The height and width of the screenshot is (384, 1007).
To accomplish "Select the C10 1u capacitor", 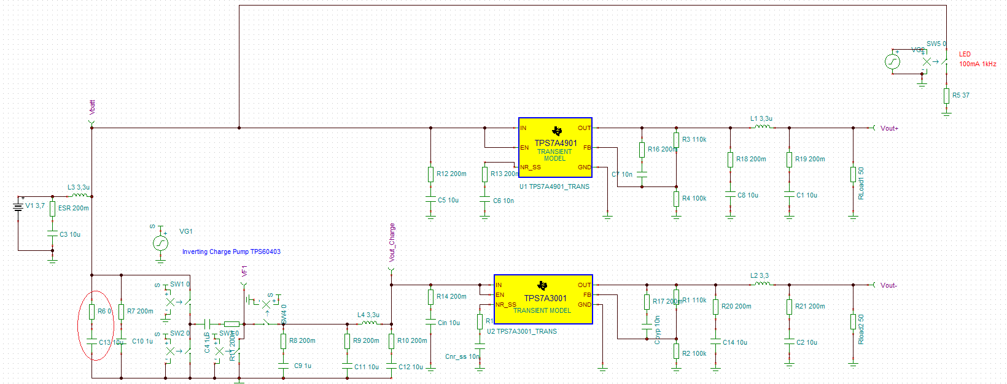I will point(122,341).
